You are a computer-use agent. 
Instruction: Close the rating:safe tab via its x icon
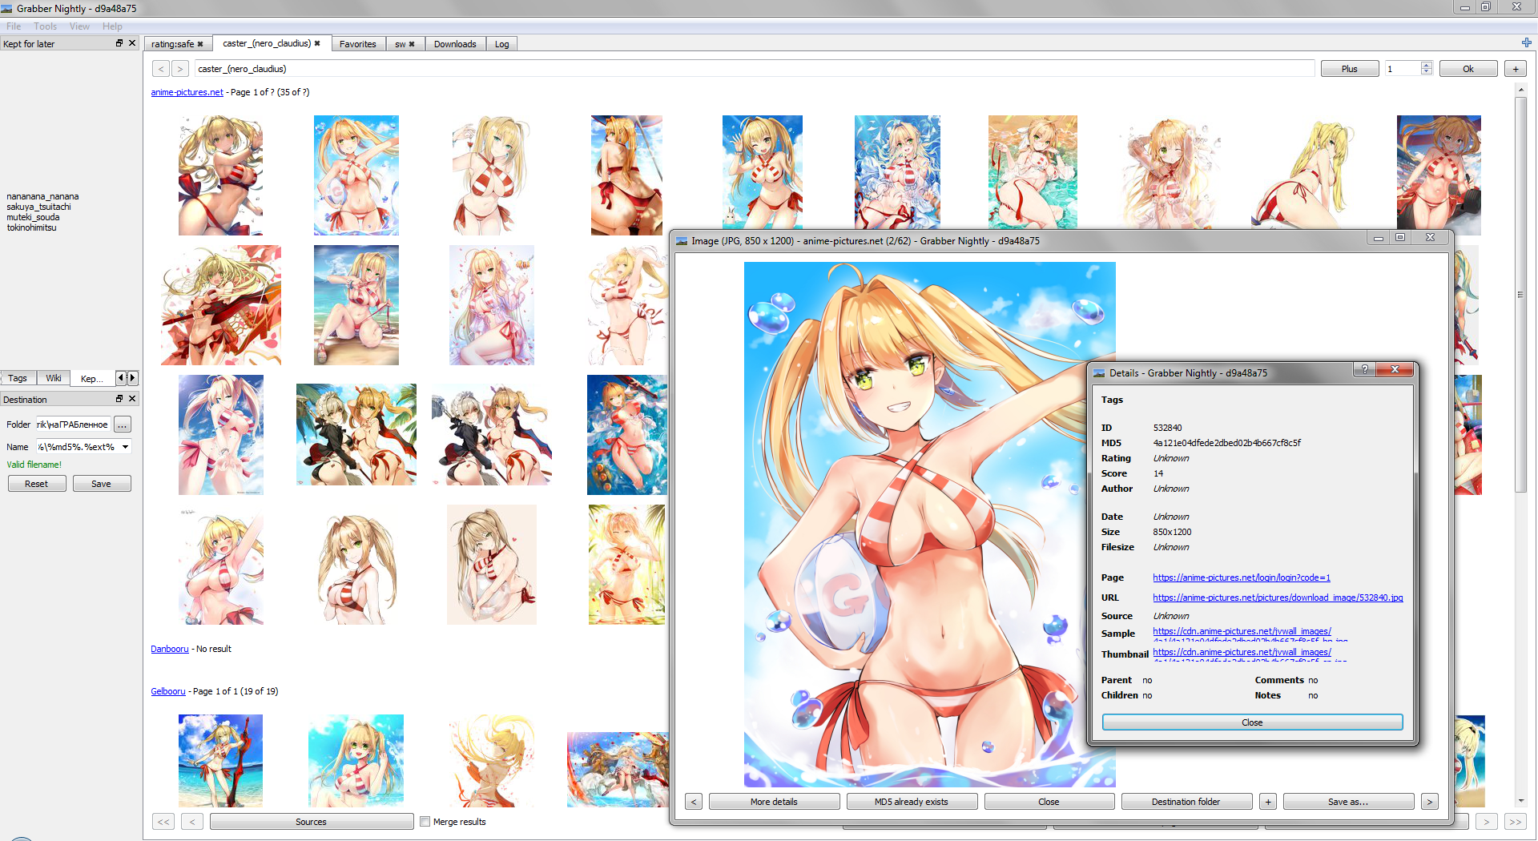tap(200, 44)
